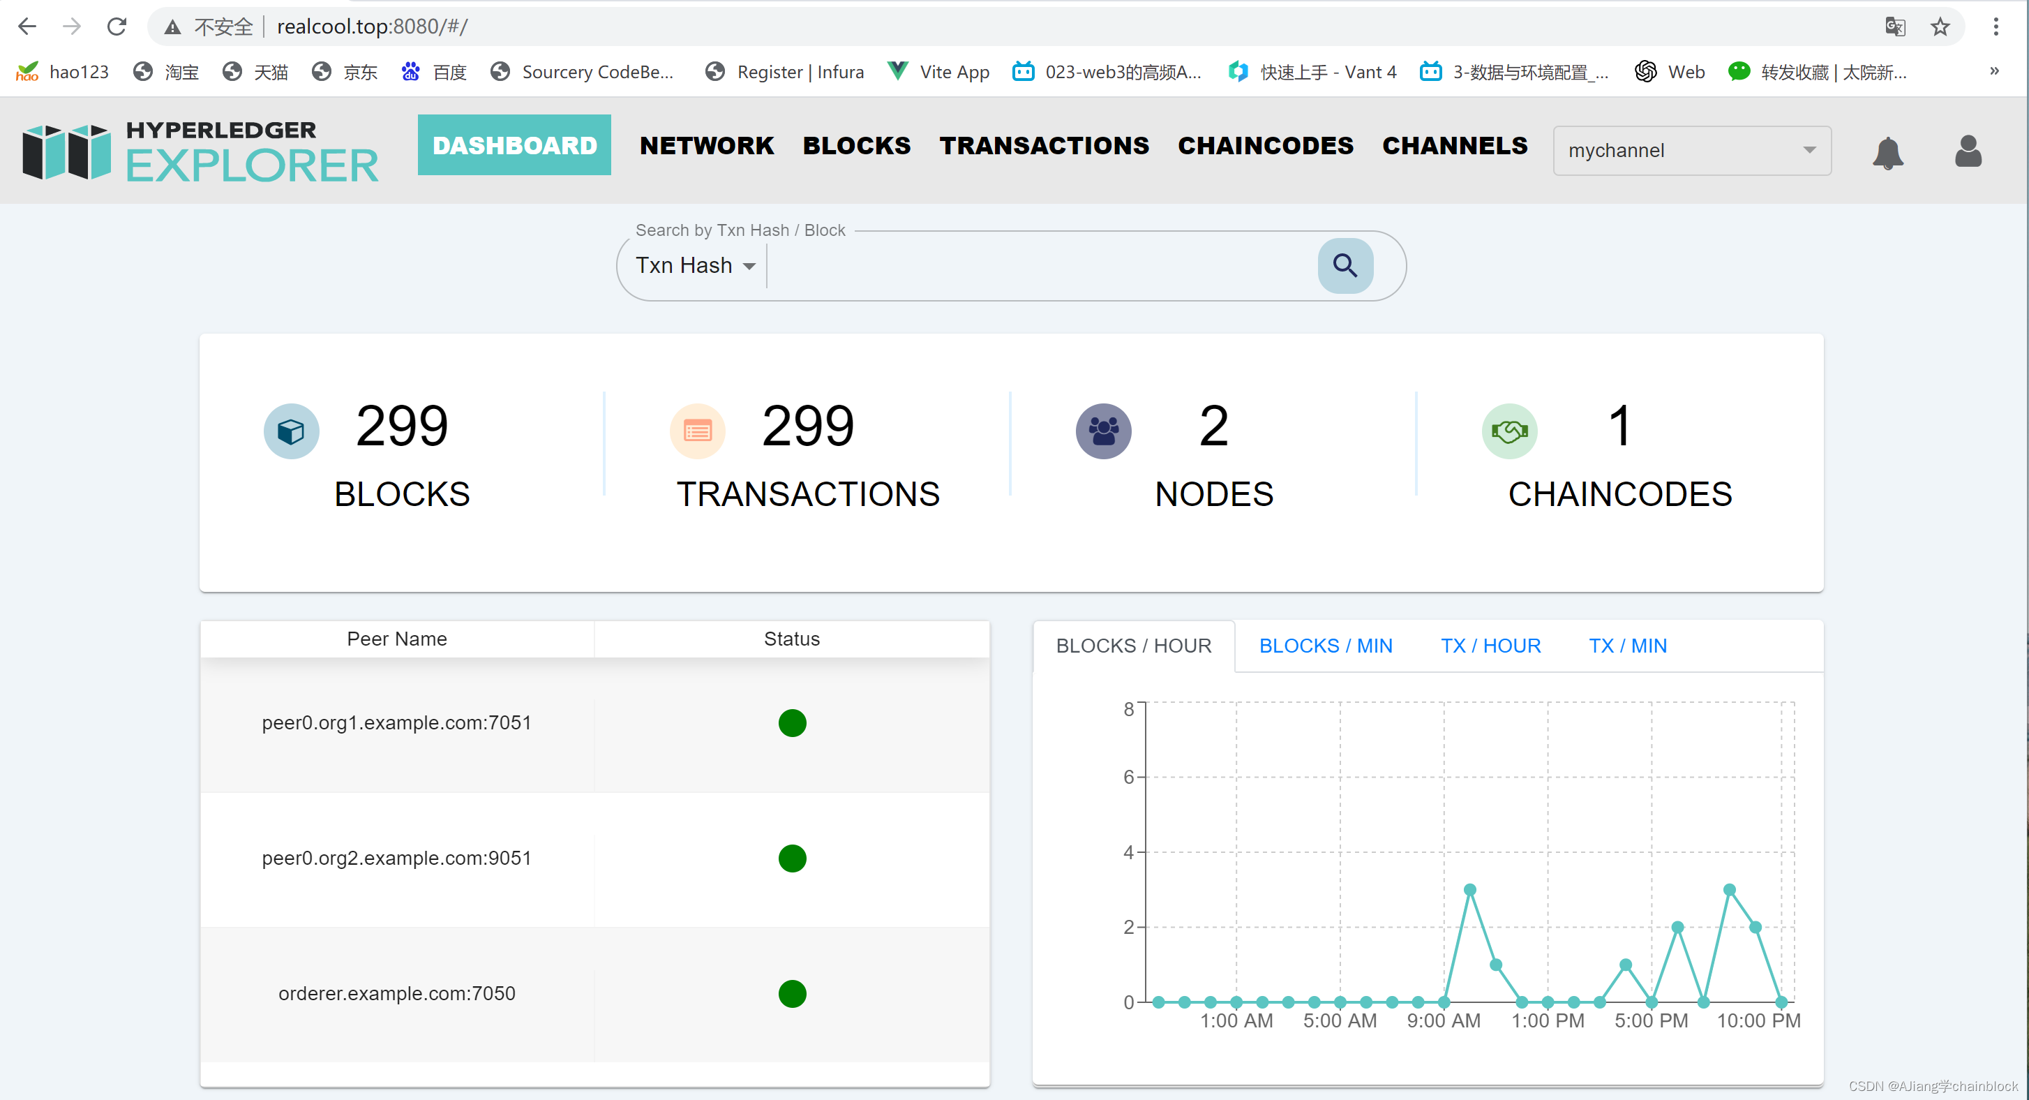This screenshot has height=1100, width=2029.
Task: Go to the TRANSACTIONS page
Action: (x=1044, y=145)
